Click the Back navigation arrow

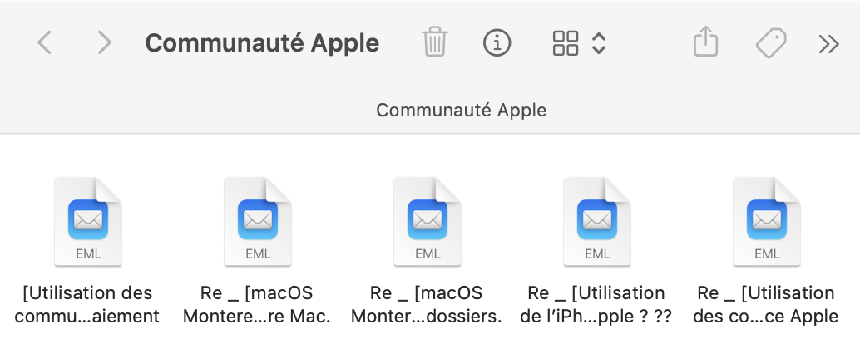45,42
